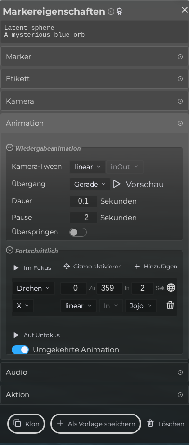The height and width of the screenshot is (445, 189).
Task: Click the Dauer value field
Action: [84, 201]
